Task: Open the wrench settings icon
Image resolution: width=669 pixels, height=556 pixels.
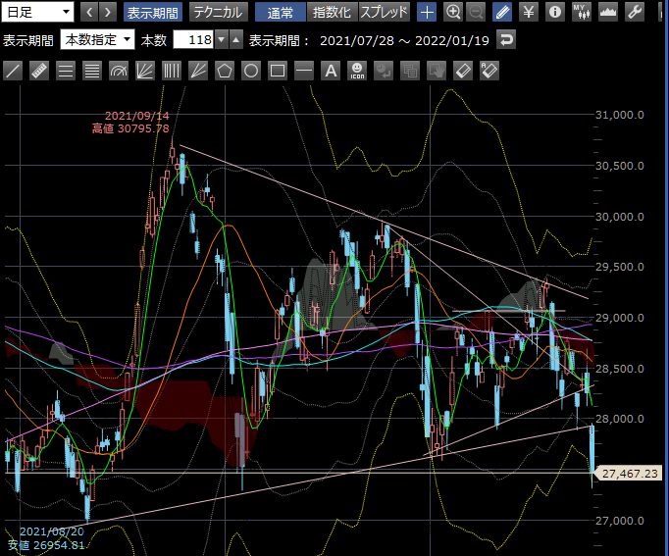Action: pyautogui.click(x=635, y=13)
